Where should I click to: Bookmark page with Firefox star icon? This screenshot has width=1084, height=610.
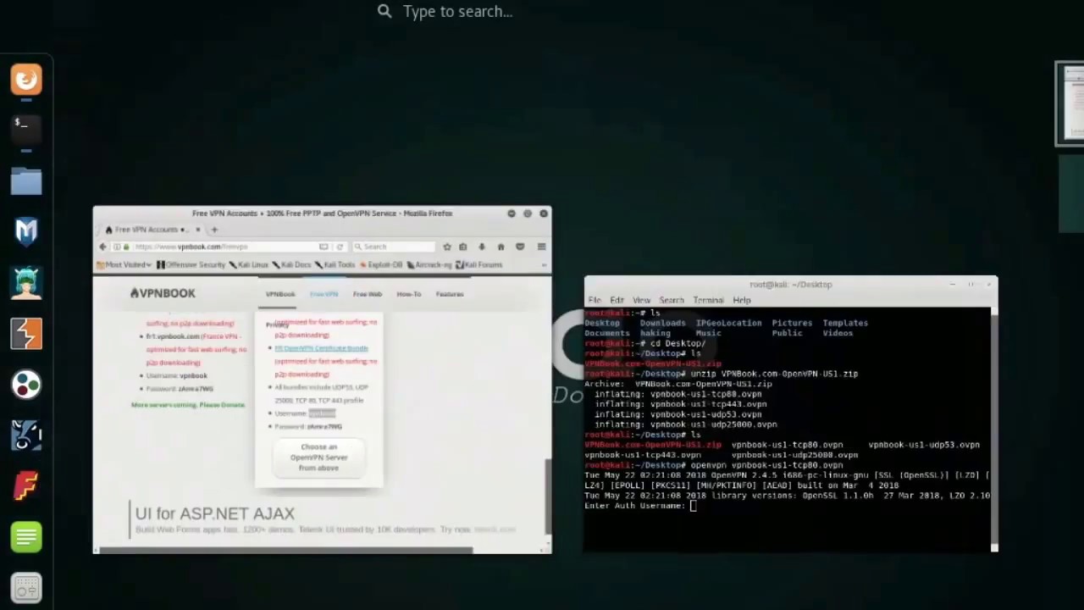click(x=446, y=247)
